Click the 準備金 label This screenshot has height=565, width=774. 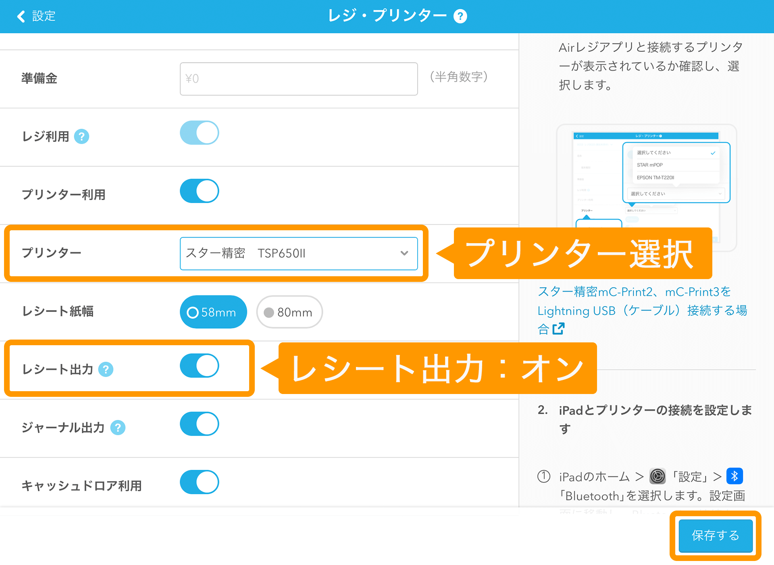(39, 78)
